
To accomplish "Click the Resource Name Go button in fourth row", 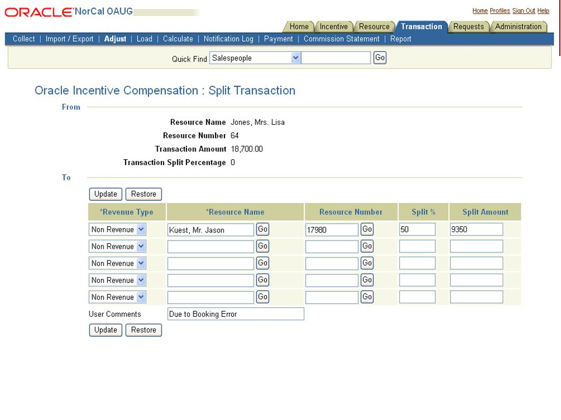I will point(262,280).
